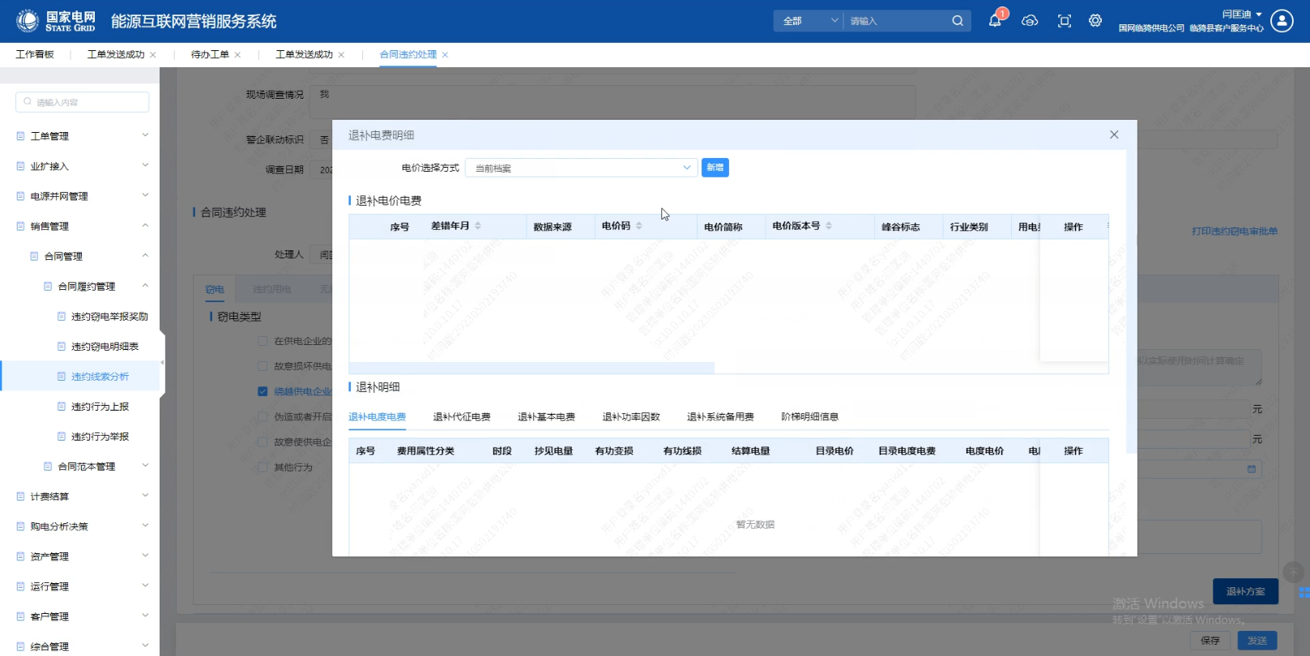Click the notification bell icon
This screenshot has height=656, width=1310.
point(995,21)
